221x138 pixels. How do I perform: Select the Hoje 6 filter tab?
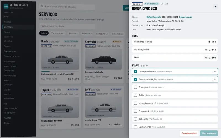44,33
